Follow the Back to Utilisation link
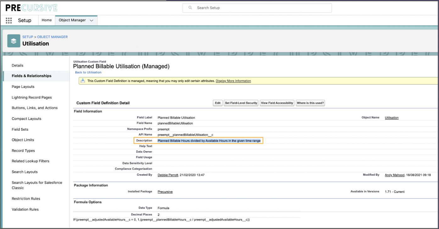 pos(88,72)
